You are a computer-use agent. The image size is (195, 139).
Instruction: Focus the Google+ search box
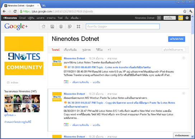(122, 27)
